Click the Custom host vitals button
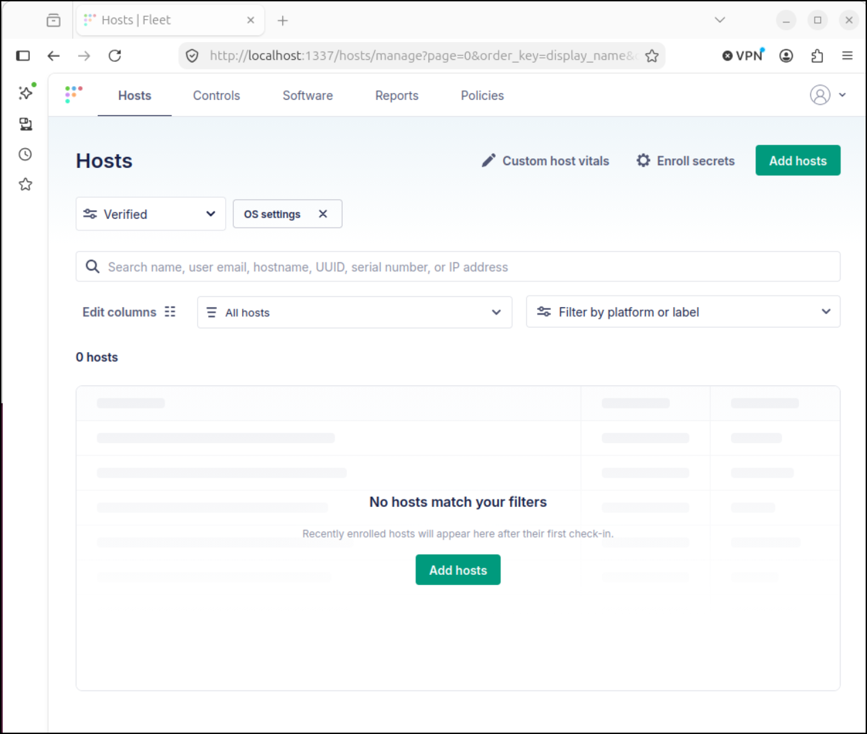The image size is (867, 734). (545, 160)
